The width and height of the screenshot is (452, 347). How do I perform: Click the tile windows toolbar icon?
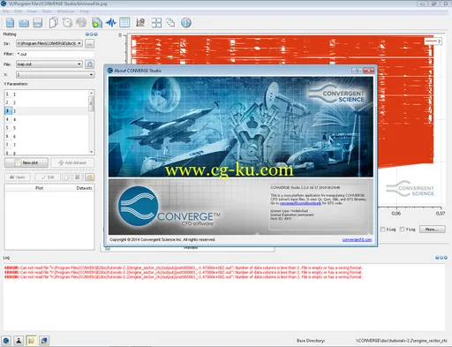coord(156,23)
